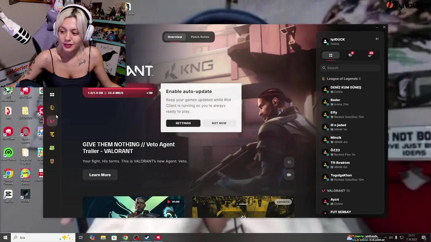Click the taskbar Ara search box
Image resolution: width=431 pixels, height=242 pixels.
43,238
